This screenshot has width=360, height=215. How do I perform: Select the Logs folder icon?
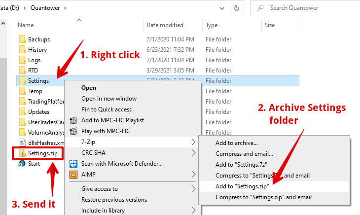coord(22,60)
